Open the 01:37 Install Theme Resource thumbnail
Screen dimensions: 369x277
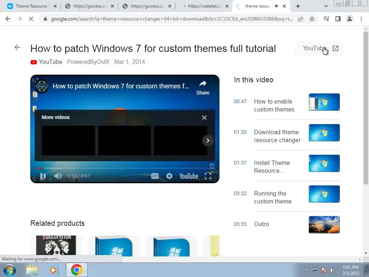coord(324,163)
